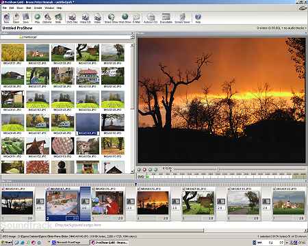
Task: Expand the folder path dropdown above thumbnails
Action: 132,37
